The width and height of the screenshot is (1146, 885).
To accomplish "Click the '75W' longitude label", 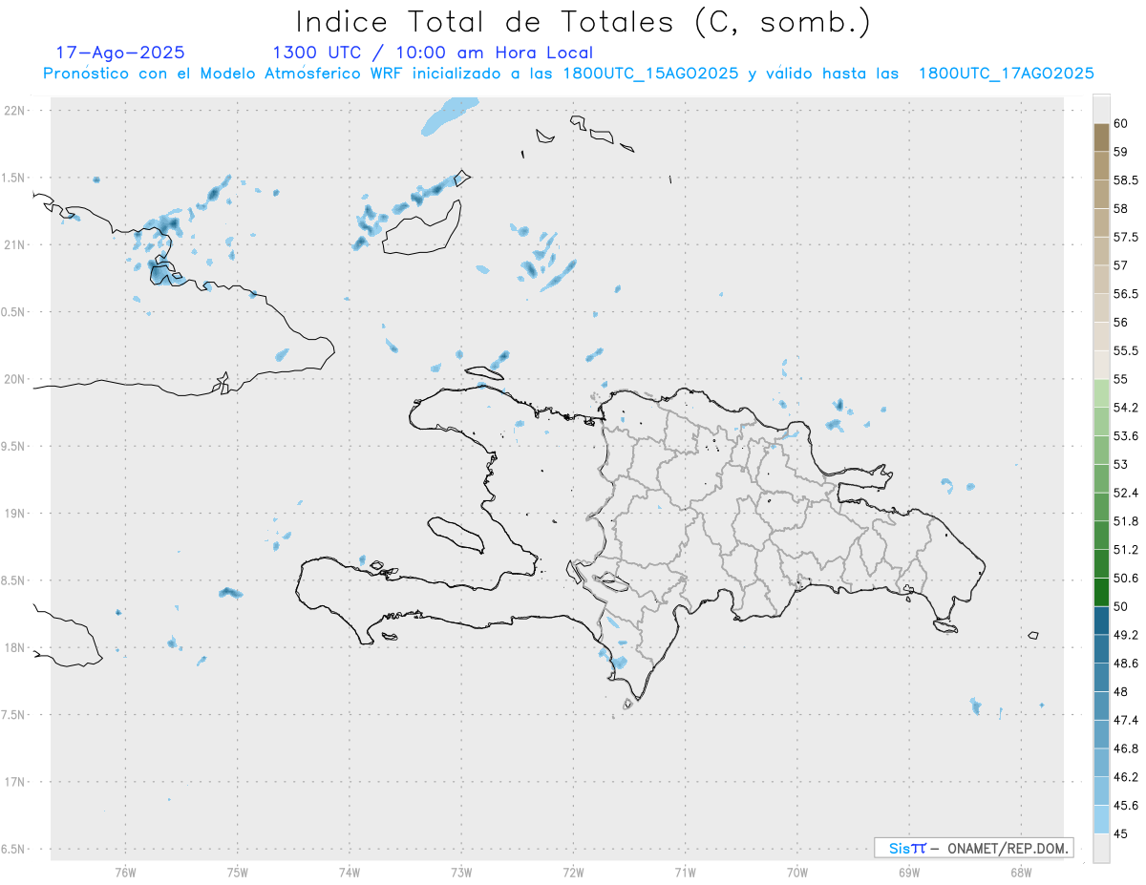I will [238, 873].
